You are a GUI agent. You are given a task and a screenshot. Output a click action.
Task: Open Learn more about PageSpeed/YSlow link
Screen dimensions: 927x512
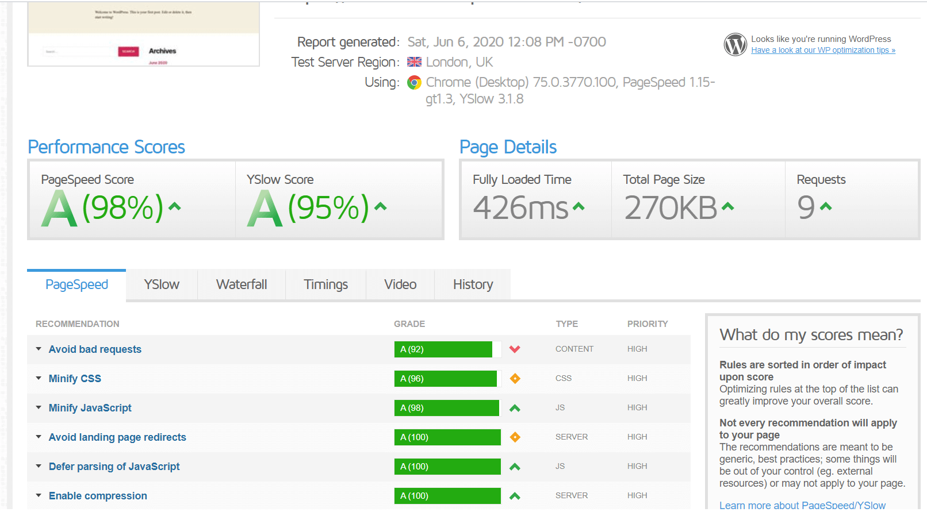[802, 505]
